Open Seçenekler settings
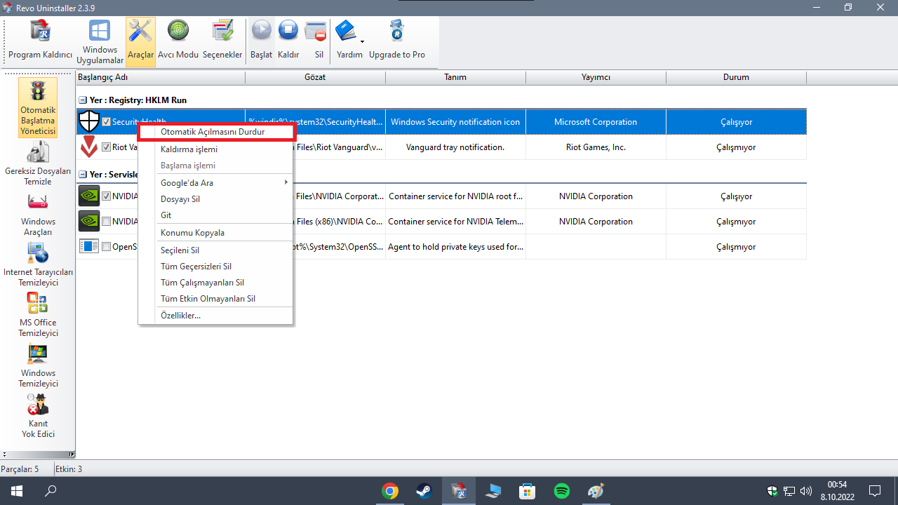The width and height of the screenshot is (898, 505). 222,41
